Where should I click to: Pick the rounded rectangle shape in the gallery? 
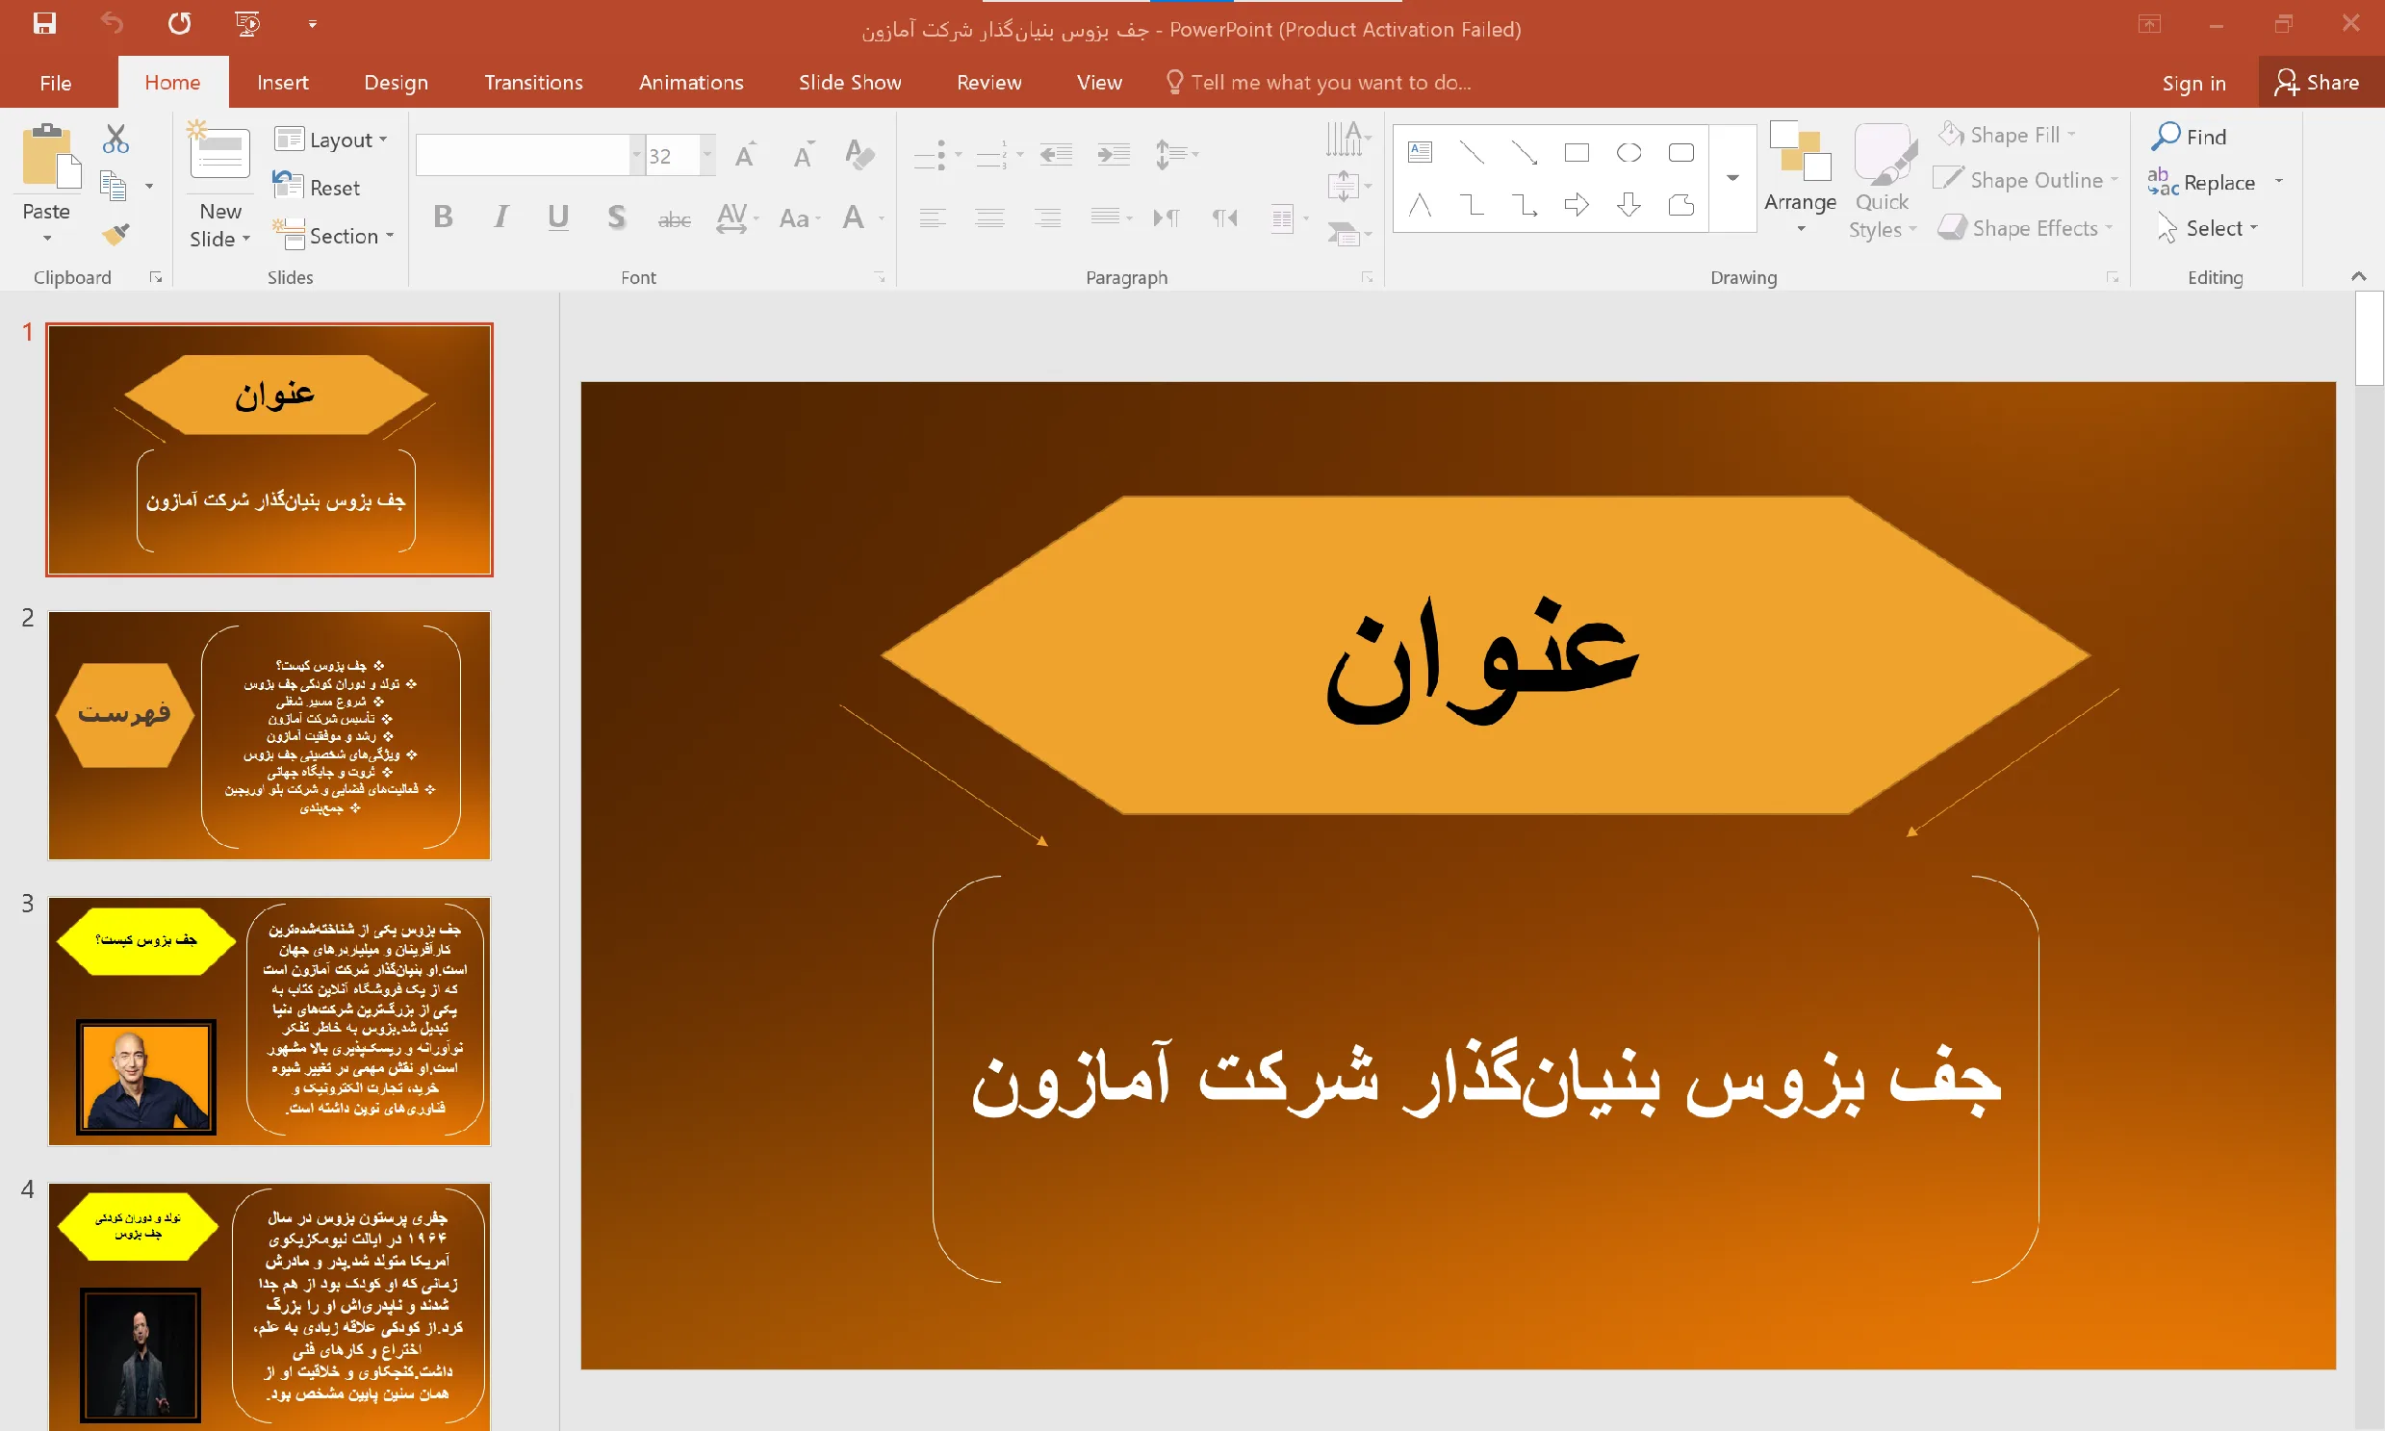tap(1681, 151)
